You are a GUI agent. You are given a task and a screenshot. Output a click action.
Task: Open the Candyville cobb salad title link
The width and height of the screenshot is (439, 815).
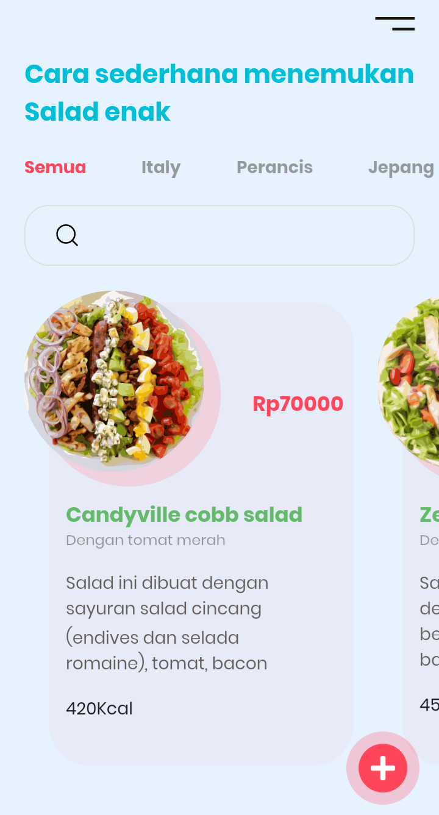(x=184, y=515)
